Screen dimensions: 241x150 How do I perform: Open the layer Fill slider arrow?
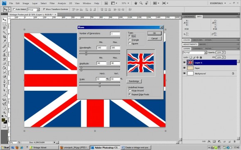click(224, 57)
